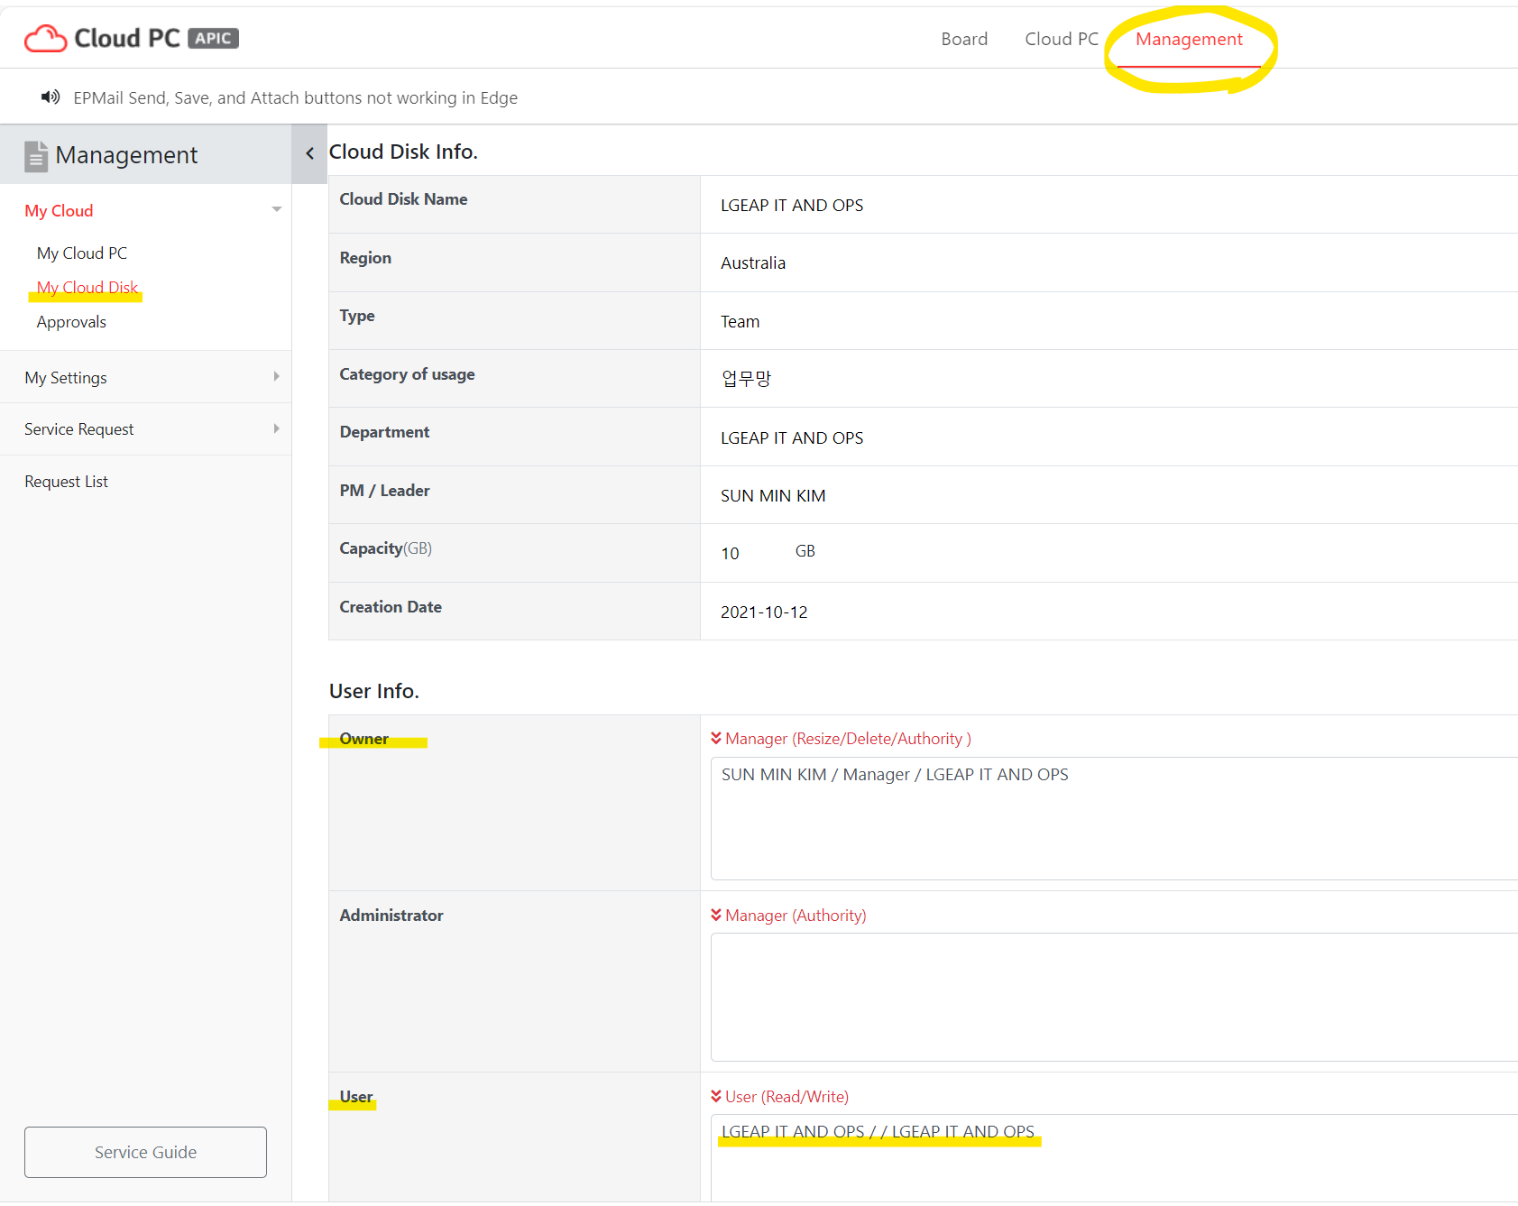1518x1206 pixels.
Task: Click the Cloud PC red cloud logo
Action: coord(45,39)
